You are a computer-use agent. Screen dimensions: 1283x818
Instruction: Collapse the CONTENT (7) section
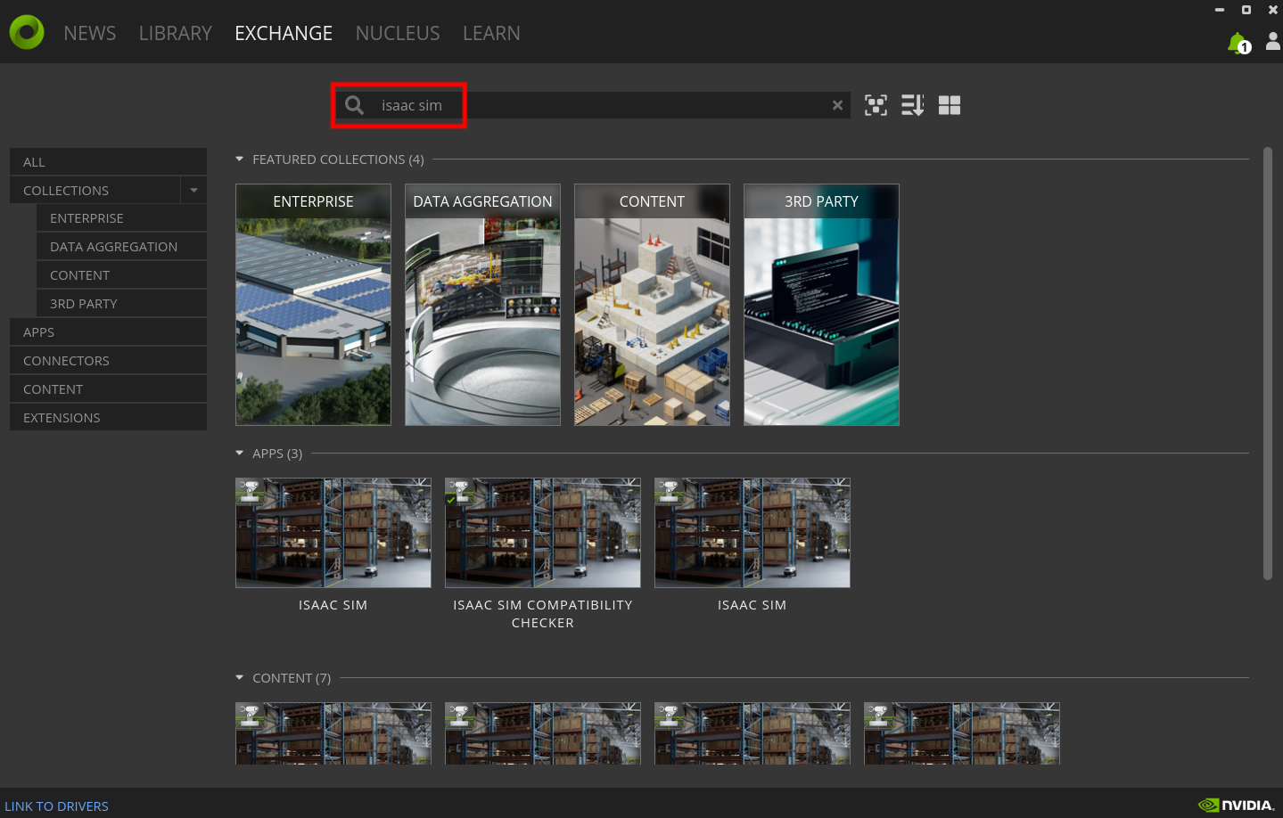pyautogui.click(x=239, y=677)
